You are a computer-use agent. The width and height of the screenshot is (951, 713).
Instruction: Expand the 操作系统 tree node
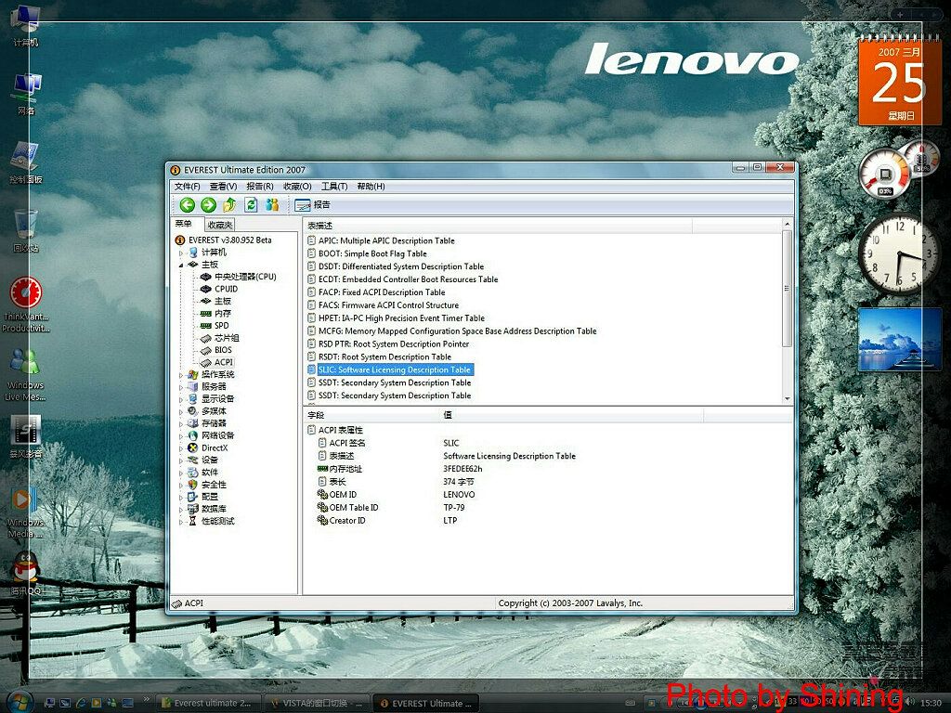pos(181,375)
